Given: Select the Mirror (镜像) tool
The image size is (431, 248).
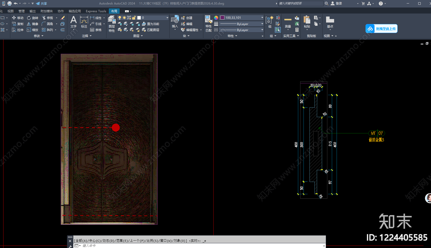Looking at the screenshot, I should [x=33, y=24].
